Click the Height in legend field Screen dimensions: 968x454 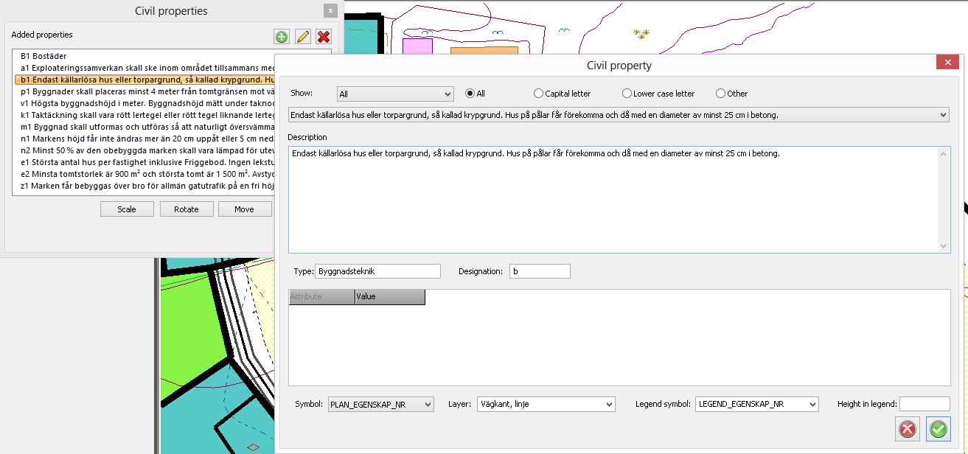(925, 404)
